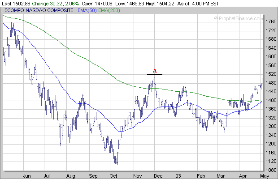Click the Feb month label

click(x=201, y=176)
